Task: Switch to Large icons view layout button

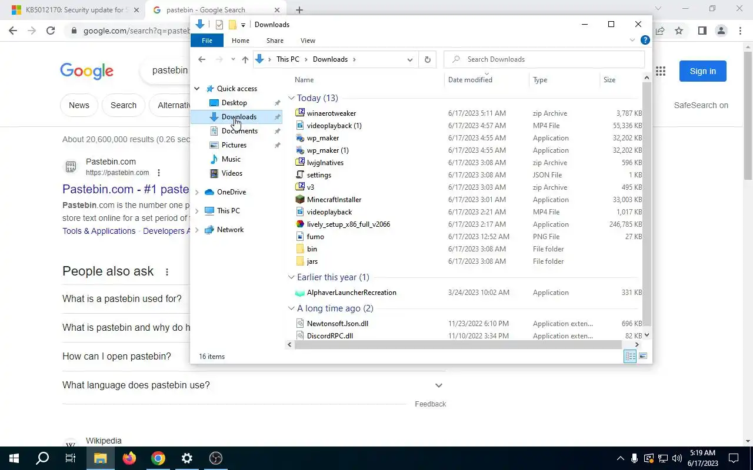Action: pos(643,356)
